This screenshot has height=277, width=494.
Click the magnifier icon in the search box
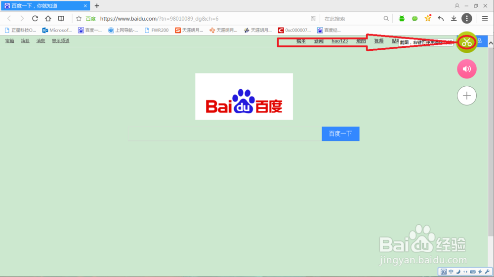pyautogui.click(x=386, y=19)
